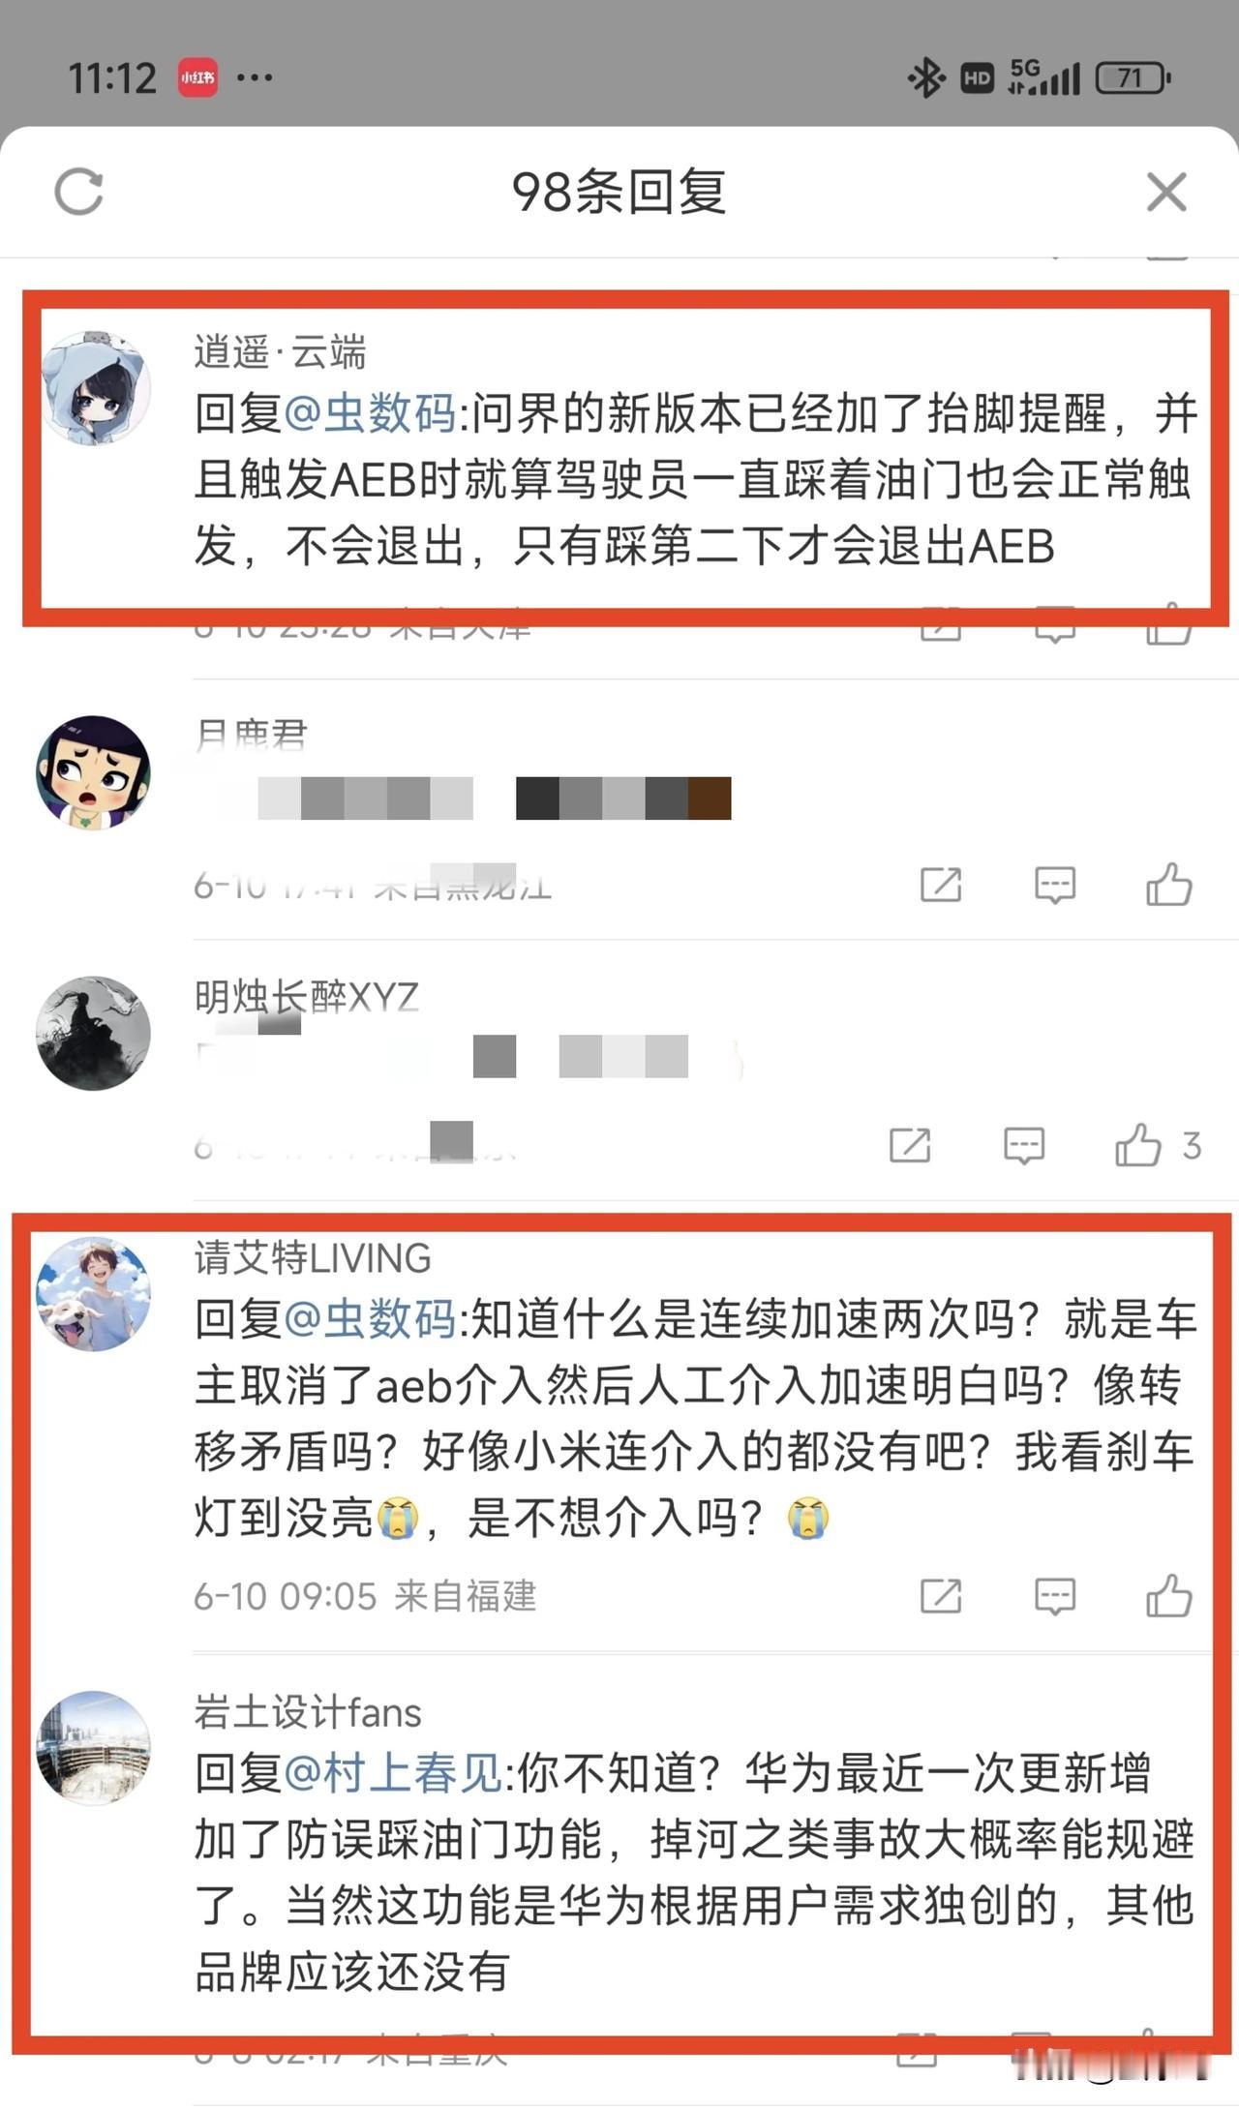
Task: Tap the username 请艾特LIVING
Action: tap(313, 1257)
